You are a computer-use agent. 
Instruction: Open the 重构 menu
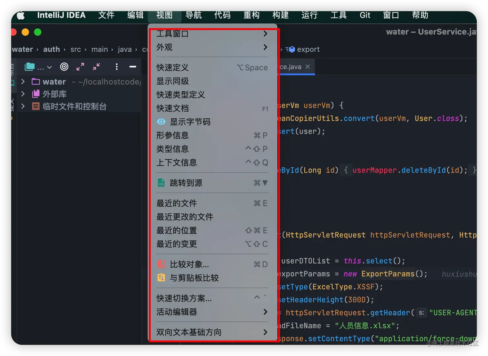coord(252,15)
